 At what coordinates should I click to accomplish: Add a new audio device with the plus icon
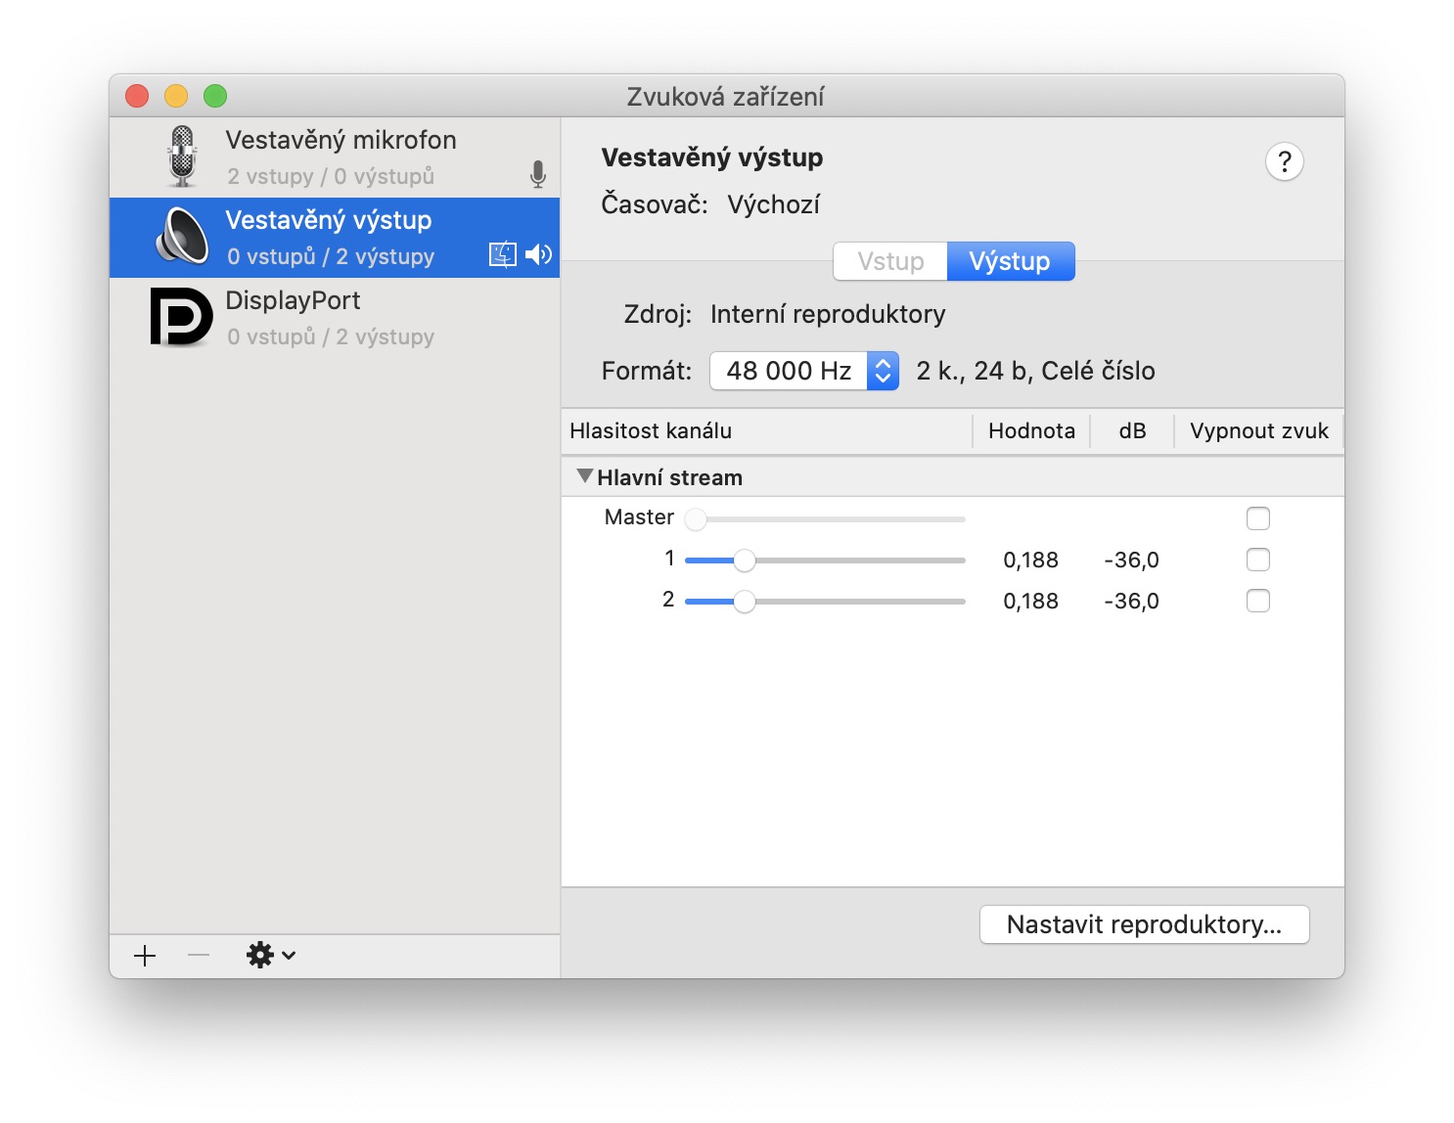[145, 956]
